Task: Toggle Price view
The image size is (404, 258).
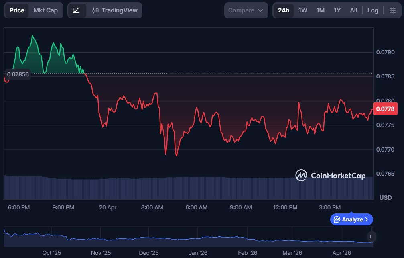Action: (17, 10)
